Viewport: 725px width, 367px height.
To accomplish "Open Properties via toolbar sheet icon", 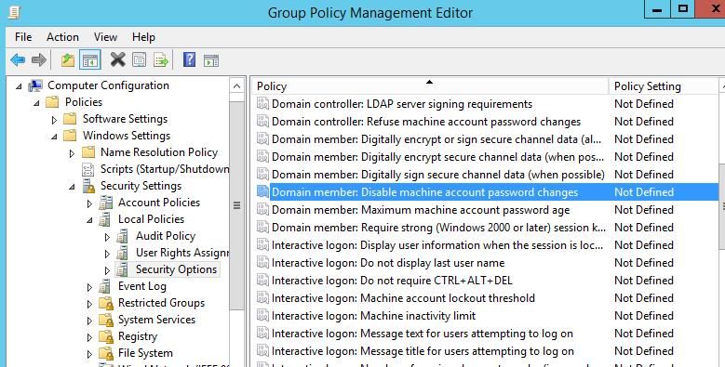I will coord(140,59).
